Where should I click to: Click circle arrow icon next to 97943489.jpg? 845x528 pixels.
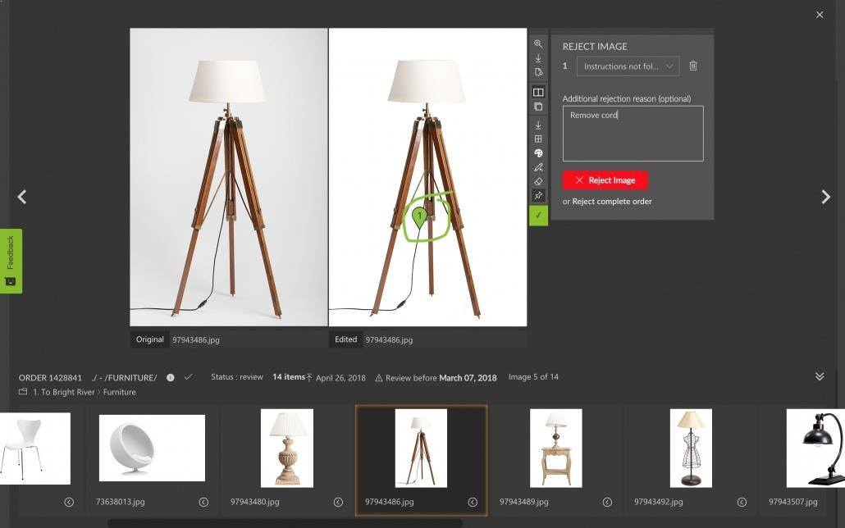[607, 502]
